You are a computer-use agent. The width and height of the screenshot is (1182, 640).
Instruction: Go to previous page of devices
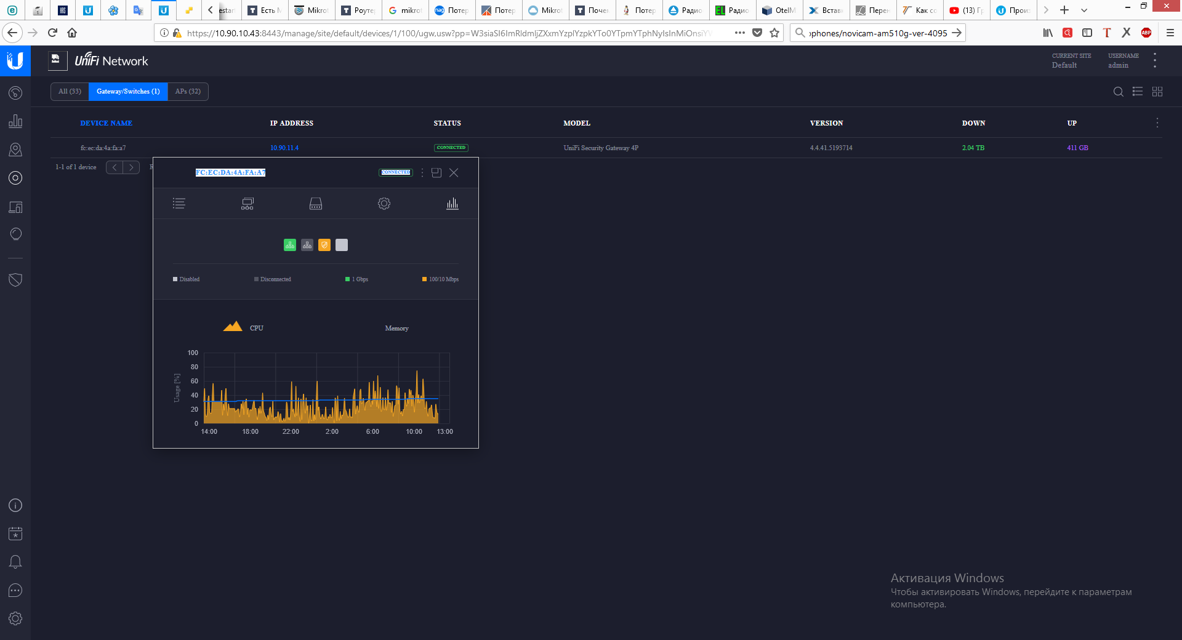point(115,167)
